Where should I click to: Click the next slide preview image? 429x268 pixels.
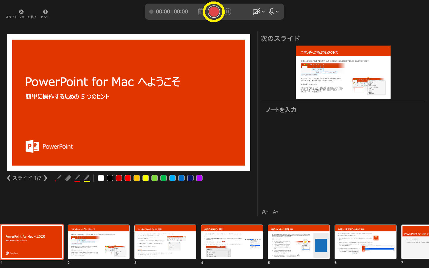point(343,72)
